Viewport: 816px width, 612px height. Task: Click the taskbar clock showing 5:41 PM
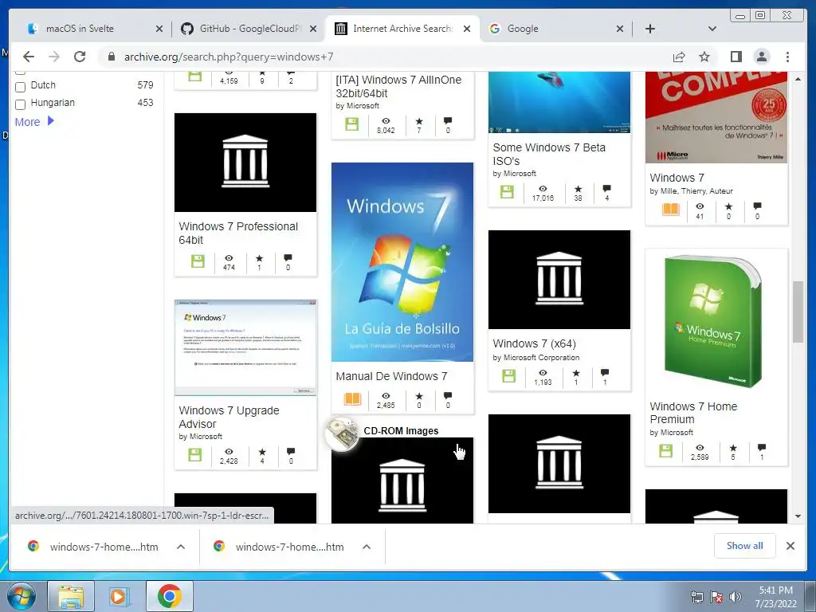tap(775, 597)
